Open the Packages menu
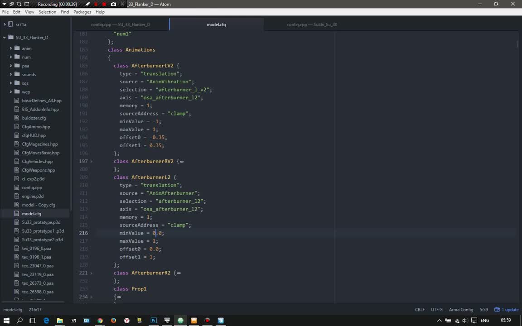The image size is (522, 326). point(82,12)
